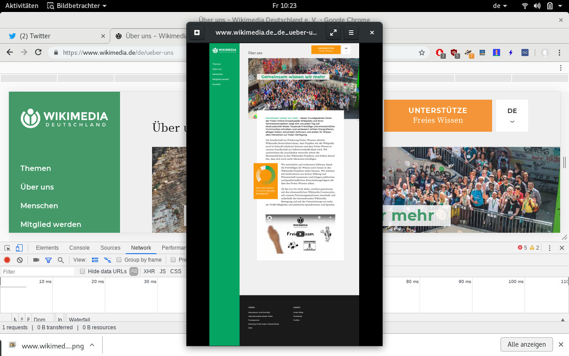Click the capture screenshots camera icon
Screen dimensions: 569x356
36,260
